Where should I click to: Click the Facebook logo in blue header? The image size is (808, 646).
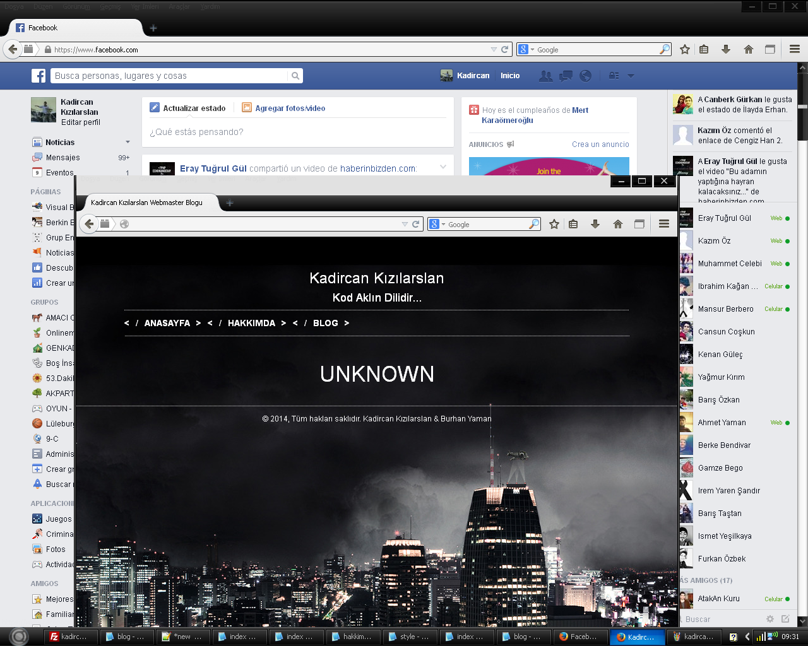39,76
